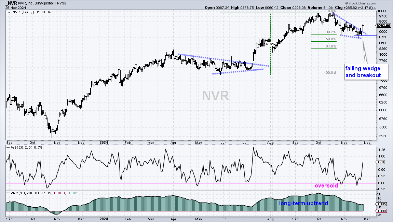Click the bar-style icon before _NVR (Daily)
Screen dimensions: 393x222
tap(8, 12)
